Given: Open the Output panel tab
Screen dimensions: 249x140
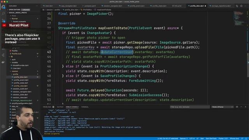Looking at the screenshot, I should coord(60,107).
